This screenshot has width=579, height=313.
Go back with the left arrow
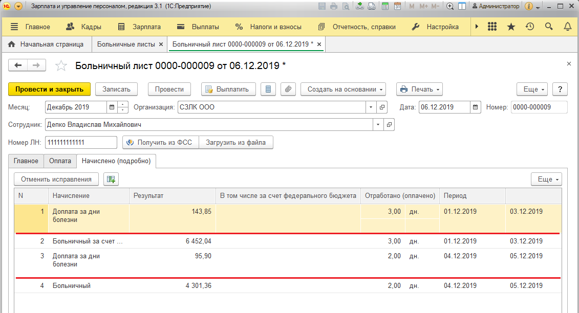tap(18, 65)
